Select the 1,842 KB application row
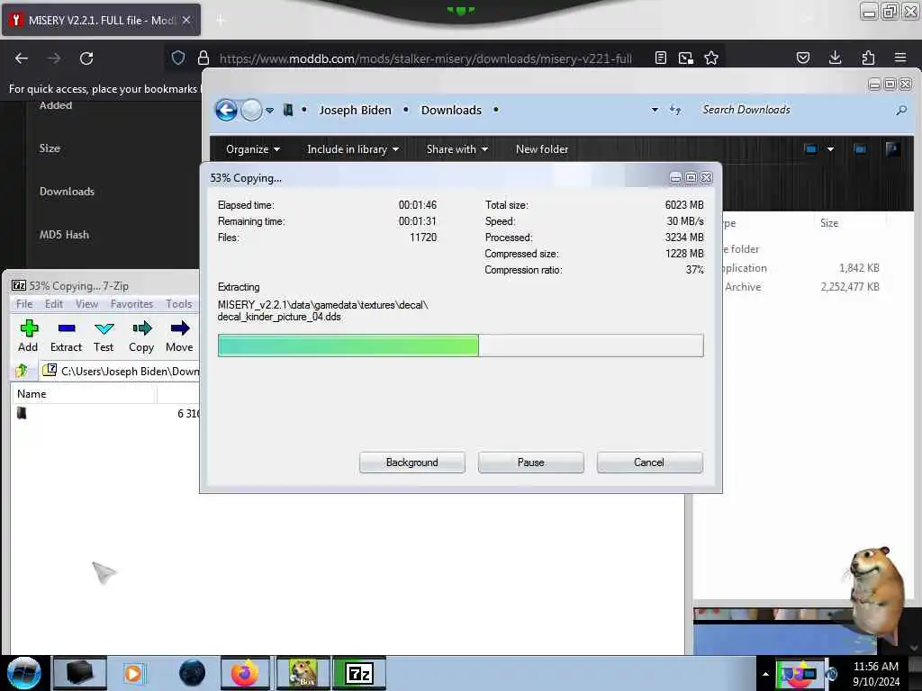 tap(802, 268)
